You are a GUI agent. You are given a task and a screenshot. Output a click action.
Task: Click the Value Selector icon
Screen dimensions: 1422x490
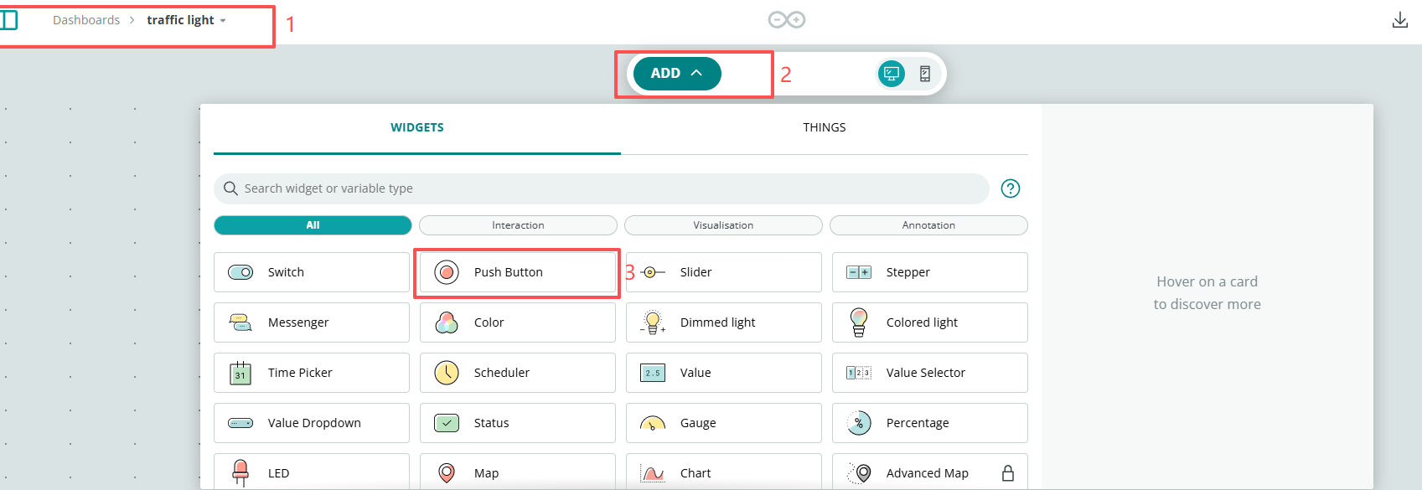coord(859,373)
